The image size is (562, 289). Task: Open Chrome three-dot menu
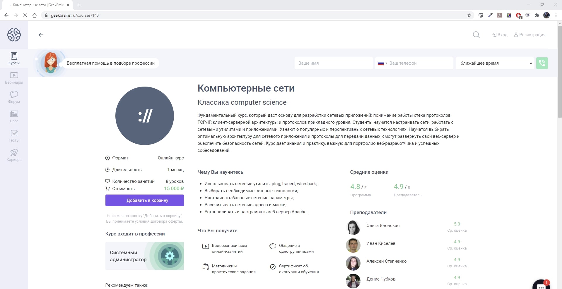556,15
